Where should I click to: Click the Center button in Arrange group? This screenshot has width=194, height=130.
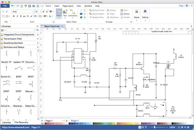tap(125, 14)
